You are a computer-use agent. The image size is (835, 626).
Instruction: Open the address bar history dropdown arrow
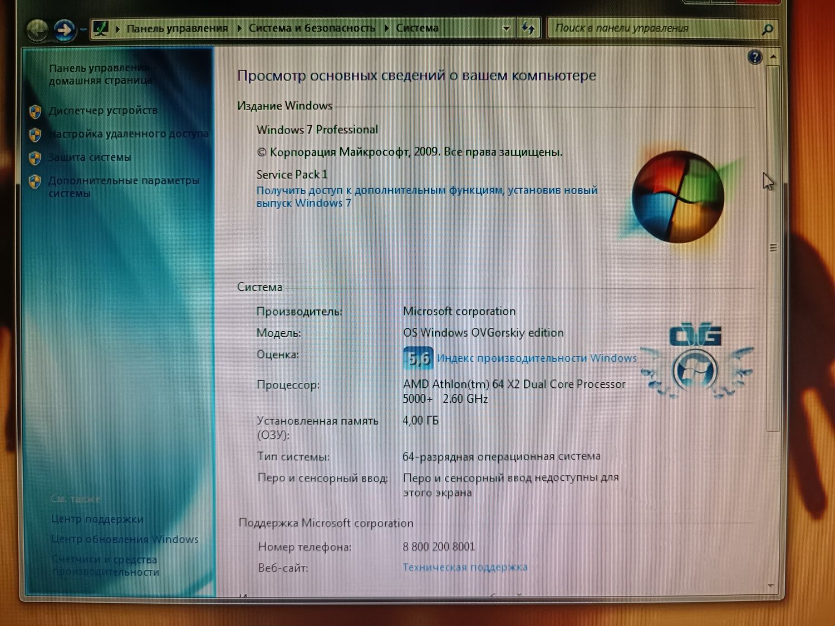506,28
